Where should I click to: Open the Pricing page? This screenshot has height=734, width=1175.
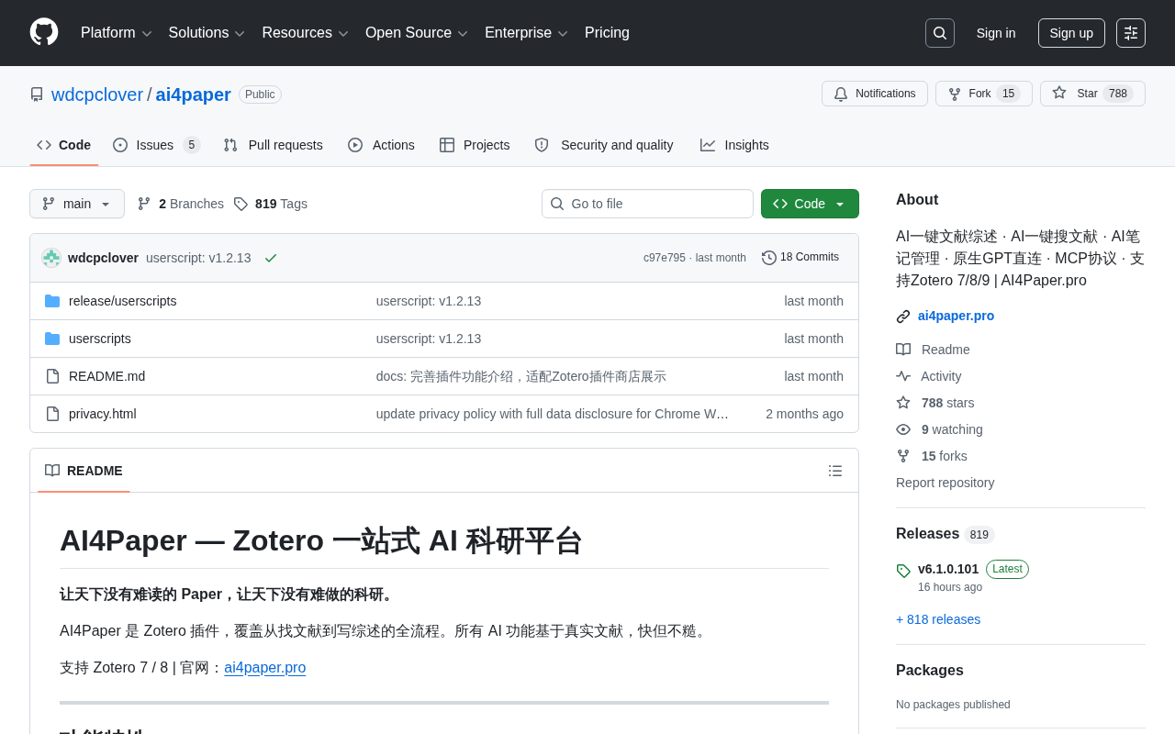[x=607, y=33]
